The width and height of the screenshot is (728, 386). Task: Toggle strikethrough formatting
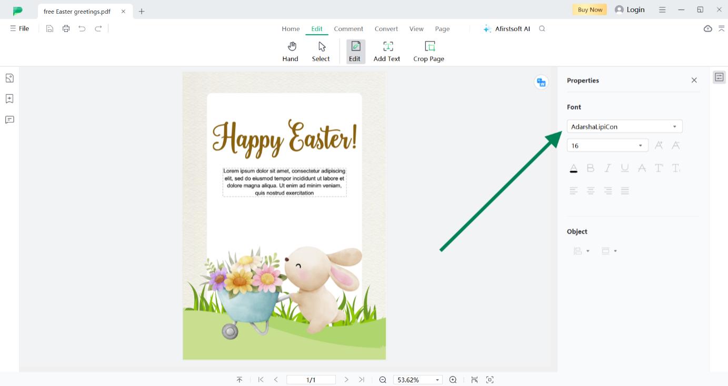pyautogui.click(x=642, y=168)
